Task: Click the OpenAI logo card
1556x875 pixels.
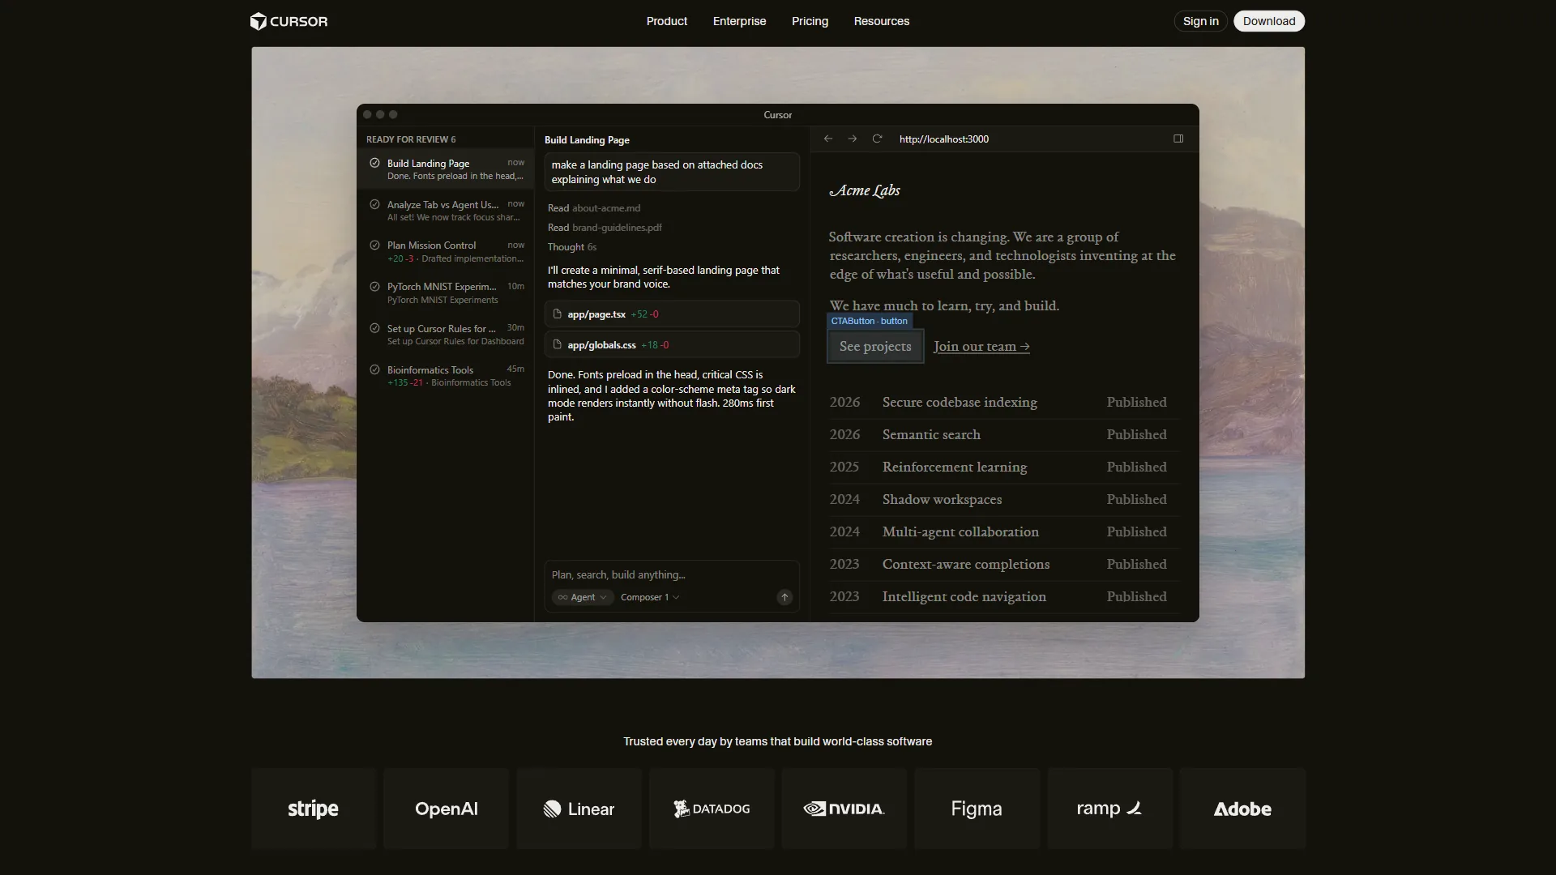Action: (446, 809)
